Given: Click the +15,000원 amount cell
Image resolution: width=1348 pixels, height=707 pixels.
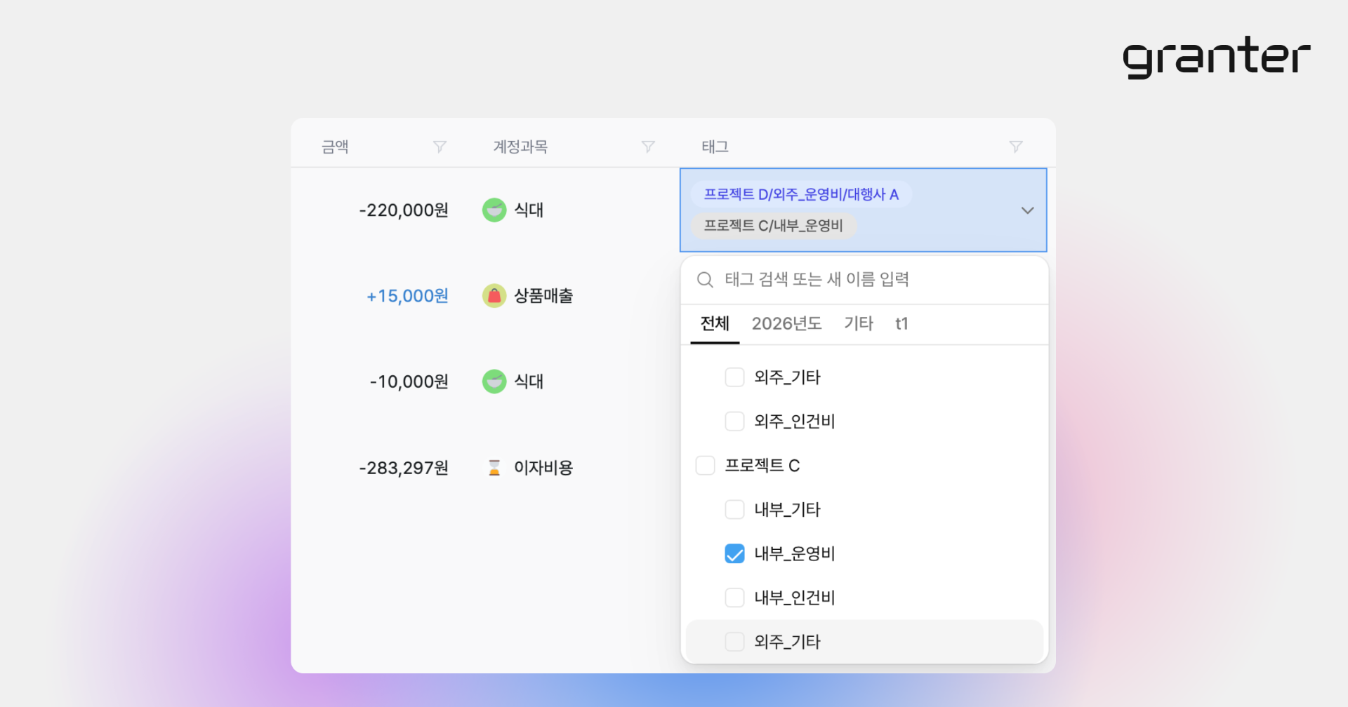Looking at the screenshot, I should click(x=407, y=296).
